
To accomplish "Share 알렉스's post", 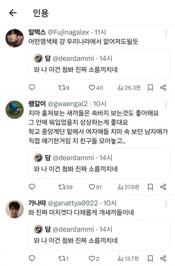I will 163,88.
